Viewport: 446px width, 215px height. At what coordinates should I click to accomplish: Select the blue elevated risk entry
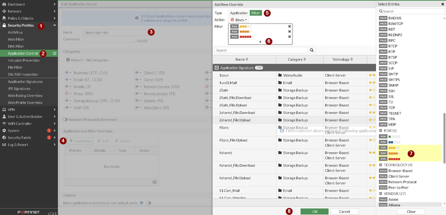(x=390, y=142)
